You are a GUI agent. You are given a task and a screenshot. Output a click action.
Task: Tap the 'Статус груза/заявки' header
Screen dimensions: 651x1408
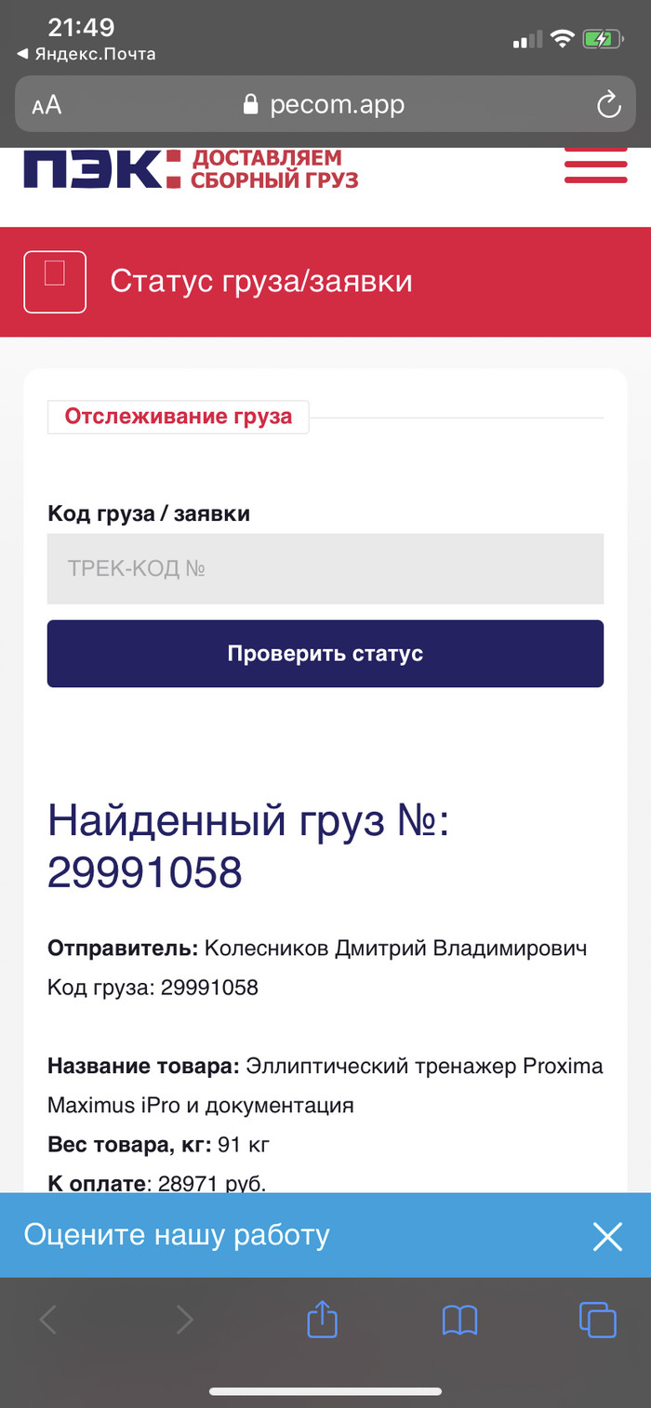[x=261, y=281]
